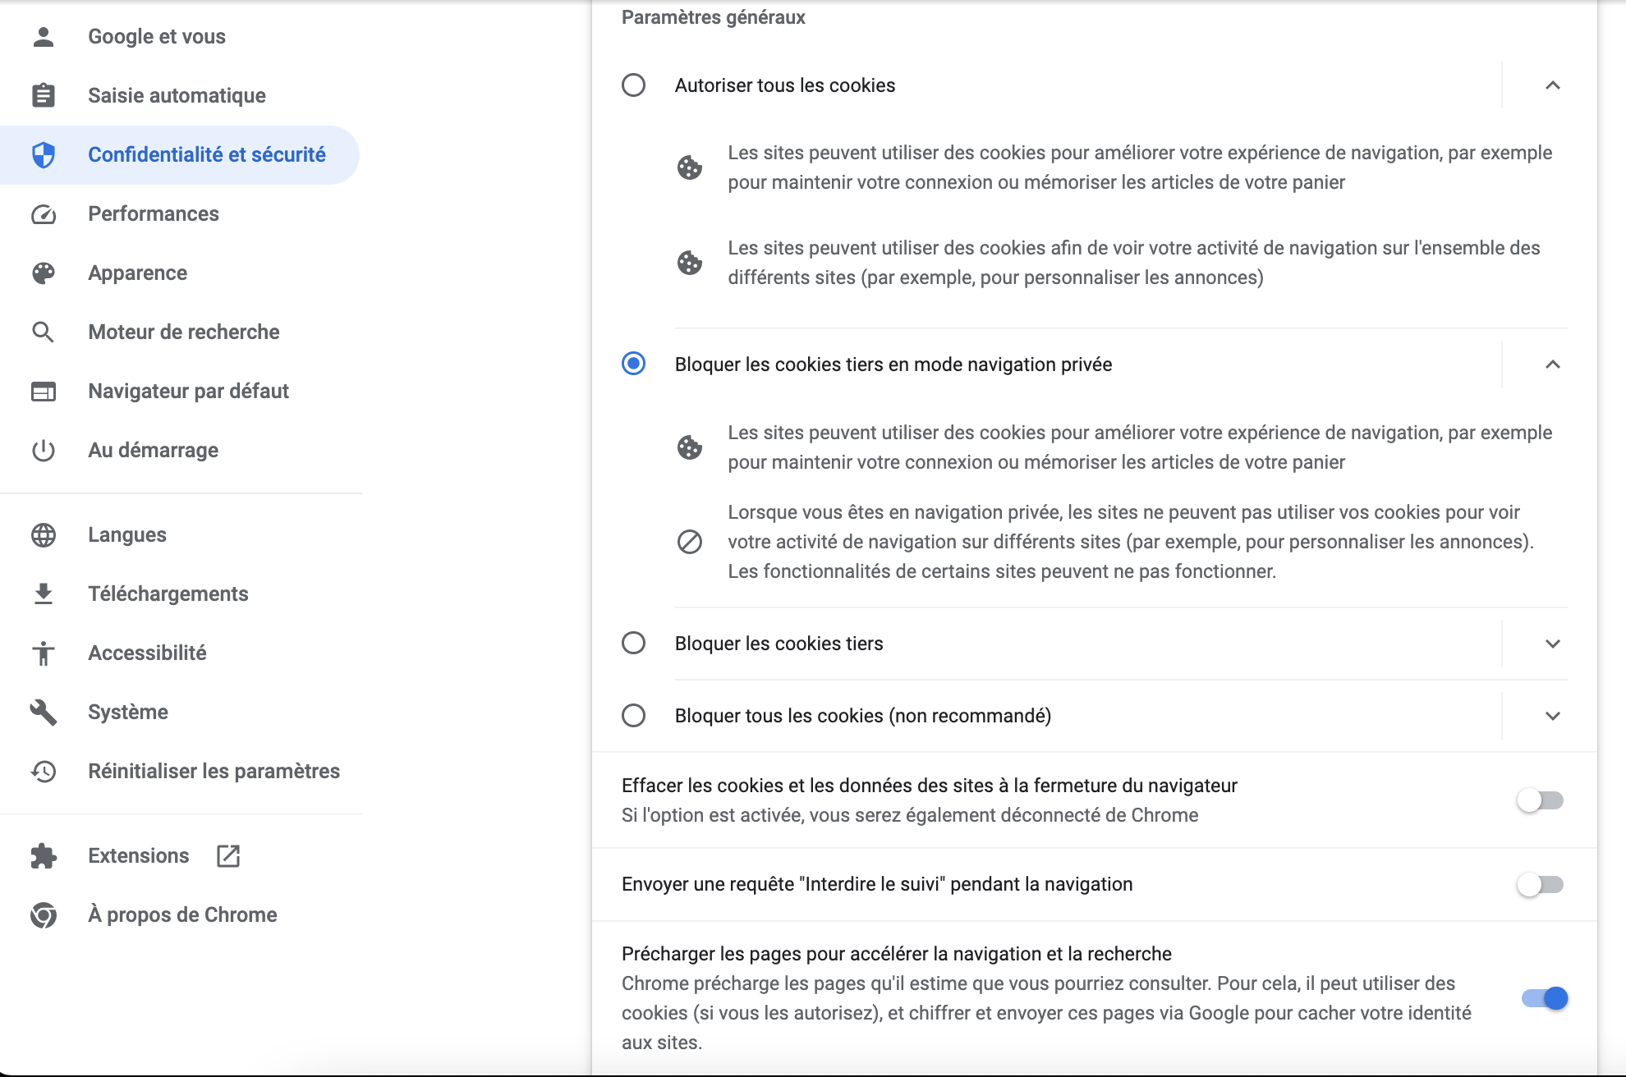This screenshot has width=1626, height=1077.
Task: Click the Téléchargements download arrow icon
Action: [44, 593]
